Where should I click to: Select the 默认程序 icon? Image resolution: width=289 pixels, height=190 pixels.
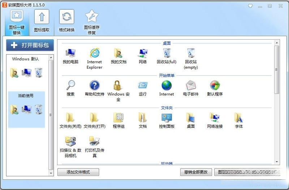(215, 88)
